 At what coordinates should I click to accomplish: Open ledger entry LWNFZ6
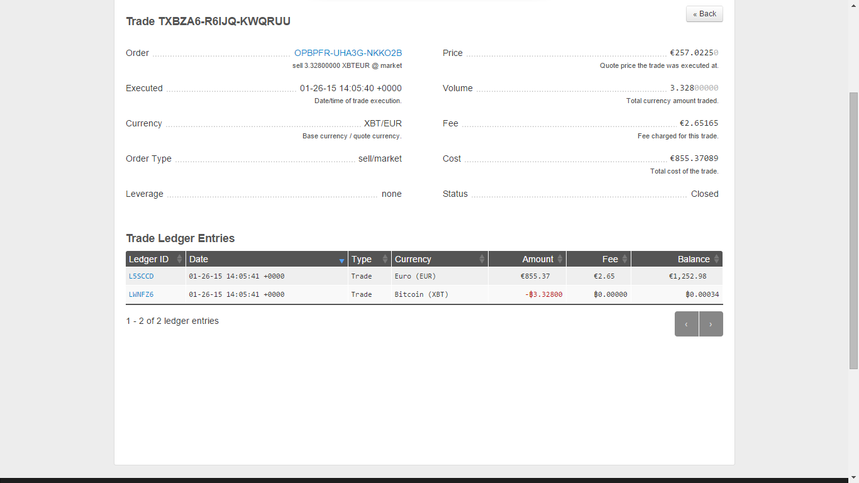pyautogui.click(x=141, y=294)
